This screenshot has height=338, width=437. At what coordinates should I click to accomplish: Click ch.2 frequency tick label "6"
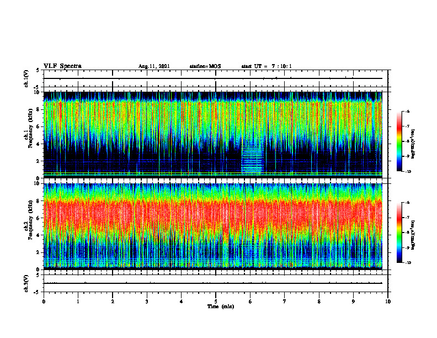pos(39,218)
